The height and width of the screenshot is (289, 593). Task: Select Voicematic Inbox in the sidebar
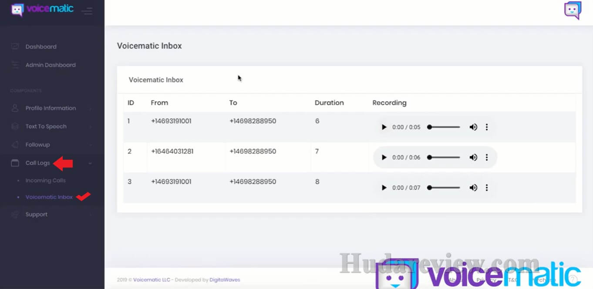click(49, 197)
